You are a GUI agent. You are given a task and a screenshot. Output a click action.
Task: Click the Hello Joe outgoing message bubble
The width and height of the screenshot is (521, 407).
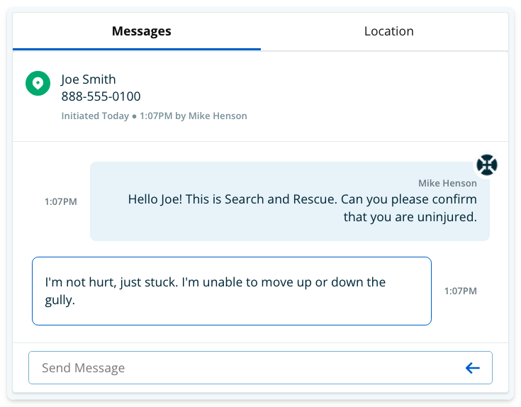point(290,201)
